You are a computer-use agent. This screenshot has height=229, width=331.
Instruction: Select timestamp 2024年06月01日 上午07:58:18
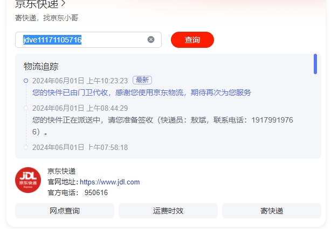(80, 147)
